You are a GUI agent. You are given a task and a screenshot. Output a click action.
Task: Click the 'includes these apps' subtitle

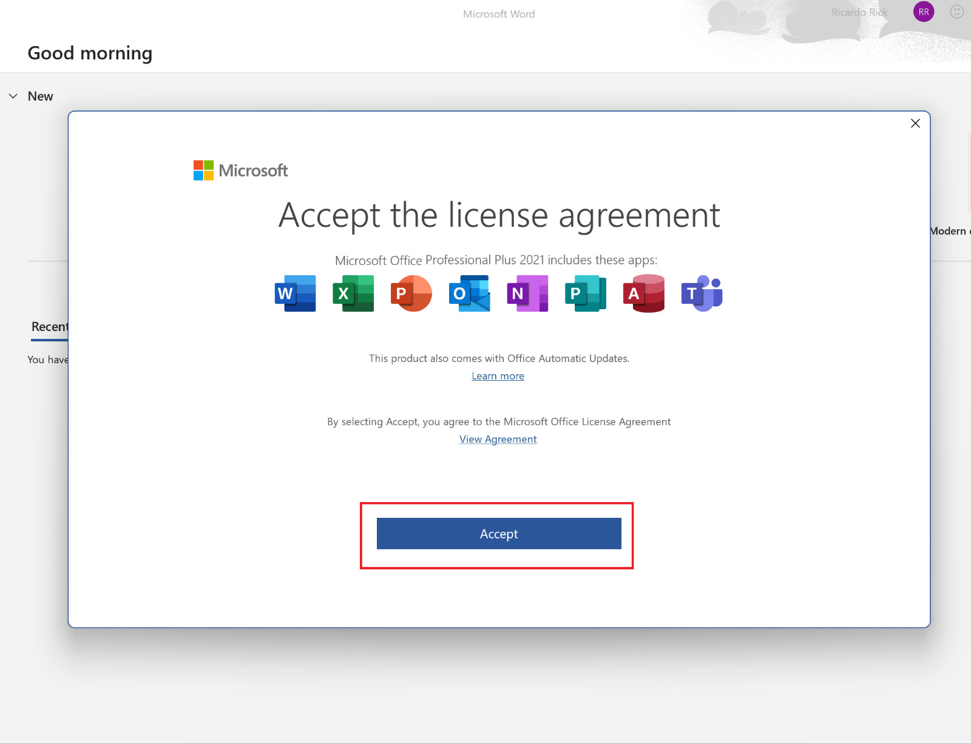496,260
